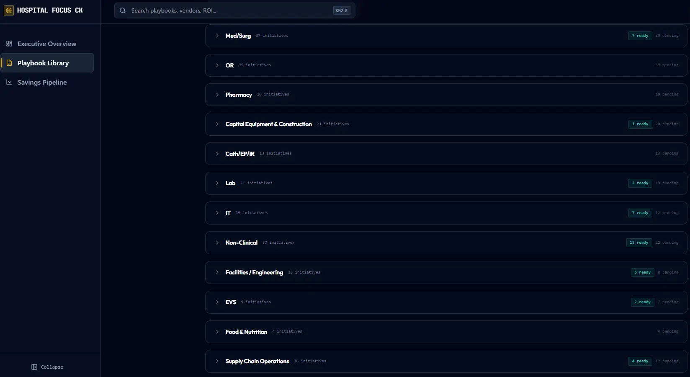This screenshot has width=690, height=377.
Task: Click '39 initiatives' beside OR
Action: pyautogui.click(x=255, y=65)
